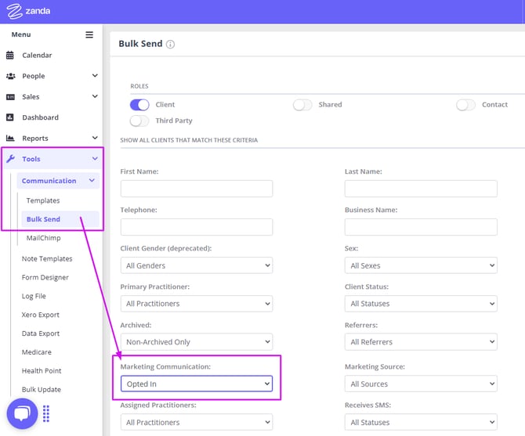Turn on the Third Party toggle

[139, 121]
